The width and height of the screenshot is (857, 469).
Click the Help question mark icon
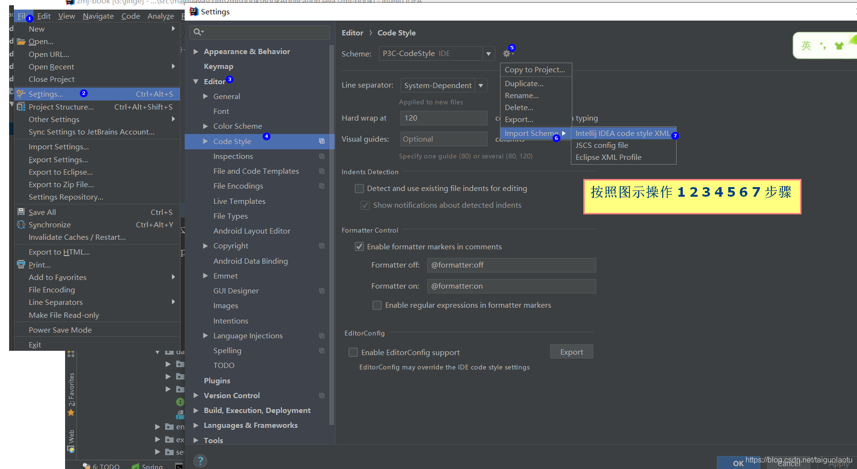(200, 460)
